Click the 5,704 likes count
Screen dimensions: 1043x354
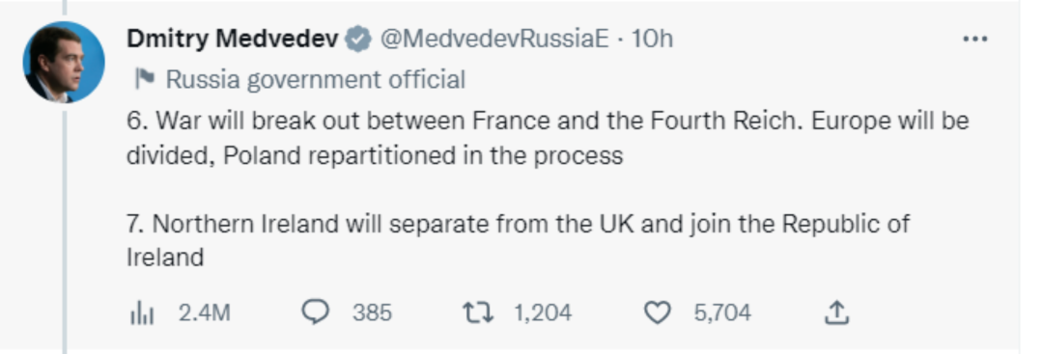[x=722, y=313]
